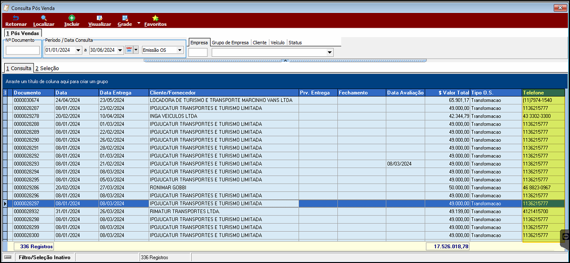Click the 10/04/2024 delivery date cell
Viewport: 570px width, 263px height.
click(123, 116)
